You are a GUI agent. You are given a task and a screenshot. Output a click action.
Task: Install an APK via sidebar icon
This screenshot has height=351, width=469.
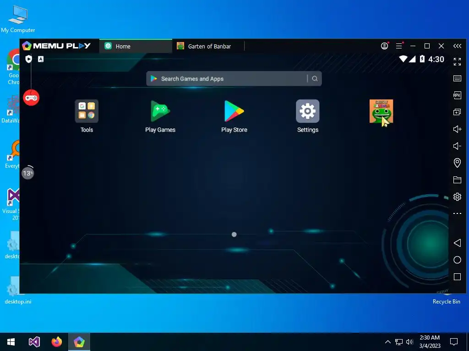[457, 95]
